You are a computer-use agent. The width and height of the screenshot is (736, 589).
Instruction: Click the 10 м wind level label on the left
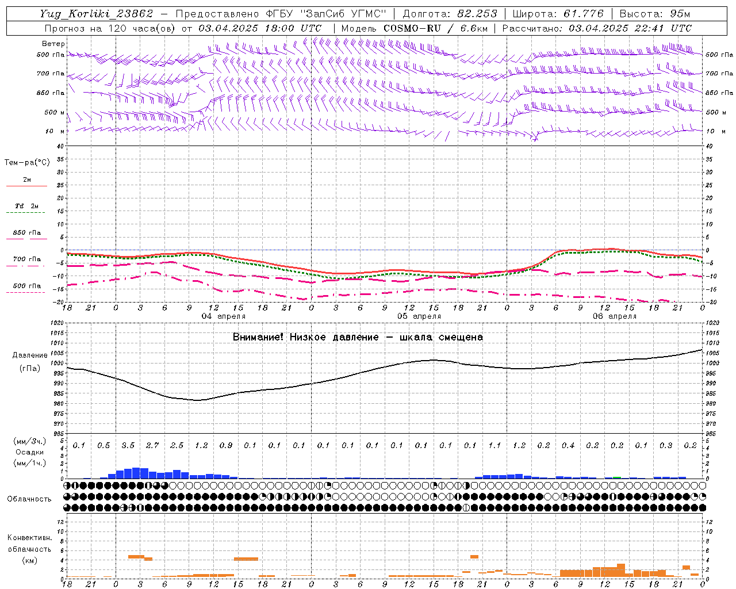pos(55,132)
